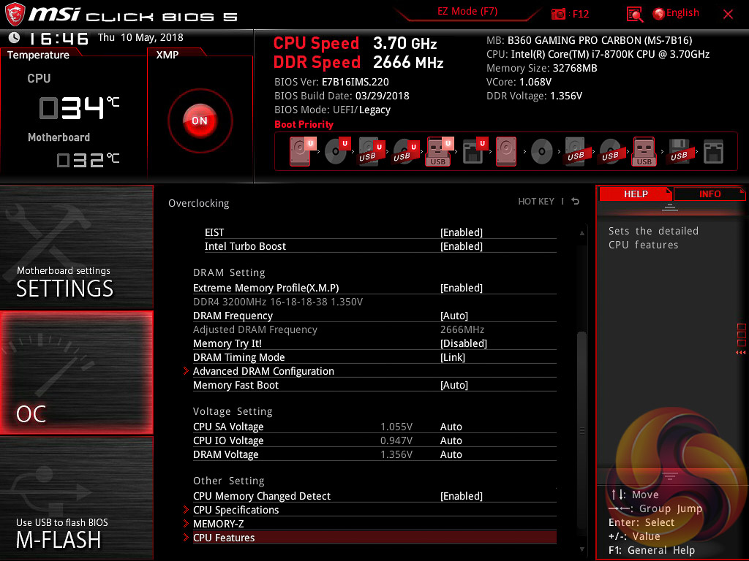The width and height of the screenshot is (749, 561).
Task: Toggle Memory Try It! Disabled value
Action: [x=463, y=343]
